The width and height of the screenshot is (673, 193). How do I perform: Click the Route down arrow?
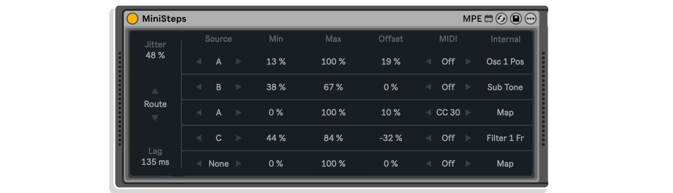[x=155, y=118]
